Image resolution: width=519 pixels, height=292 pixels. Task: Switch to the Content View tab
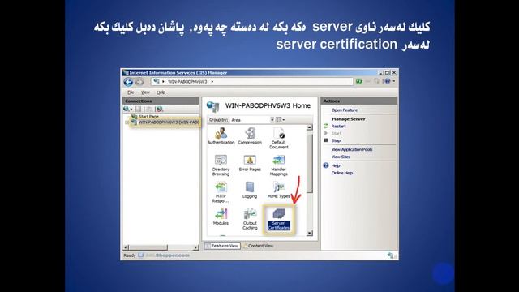(258, 246)
